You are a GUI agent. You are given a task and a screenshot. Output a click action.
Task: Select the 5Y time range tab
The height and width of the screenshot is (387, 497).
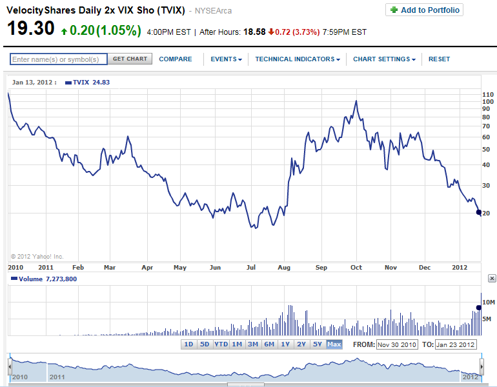click(x=318, y=344)
